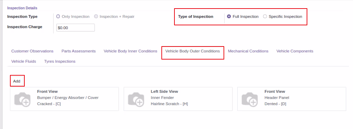This screenshot has height=129, width=353.
Task: Focus the Inspection Charge input field
Action: pyautogui.click(x=76, y=28)
